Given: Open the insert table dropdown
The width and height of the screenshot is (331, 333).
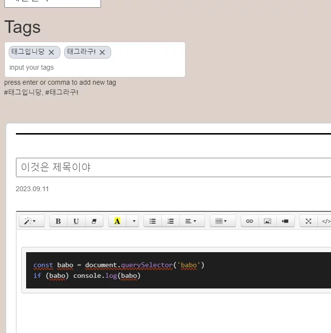Looking at the screenshot, I should [222, 221].
